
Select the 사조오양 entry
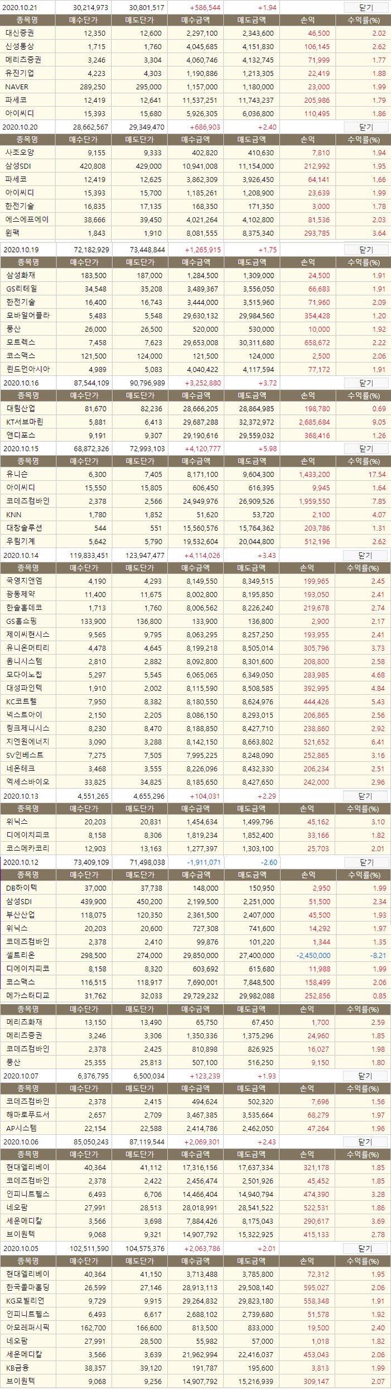click(195, 152)
